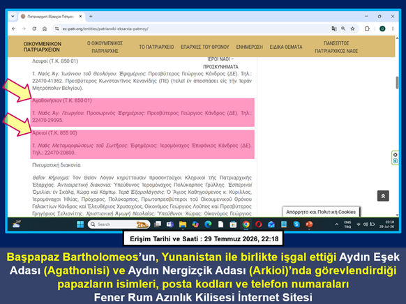The width and height of the screenshot is (406, 304).
Task: Launch Microsoft Edge from the taskbar
Action: (x=208, y=225)
